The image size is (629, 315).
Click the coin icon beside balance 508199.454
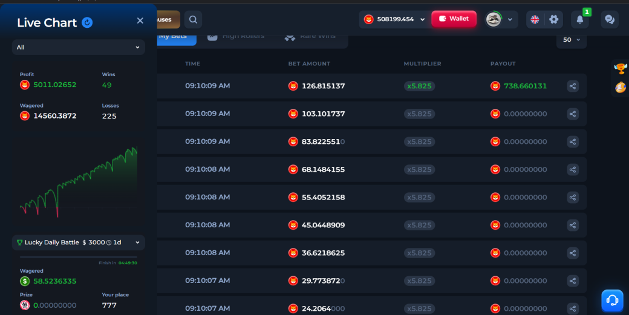click(x=369, y=19)
